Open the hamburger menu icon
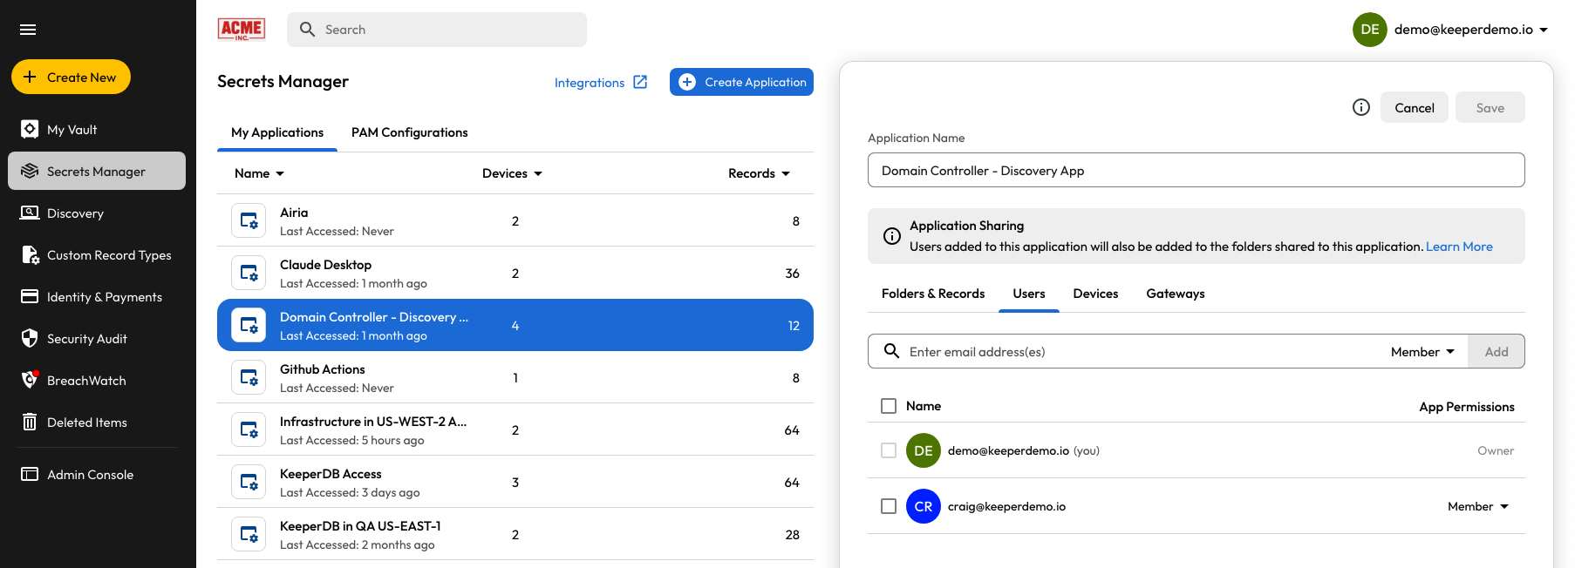 click(x=28, y=30)
